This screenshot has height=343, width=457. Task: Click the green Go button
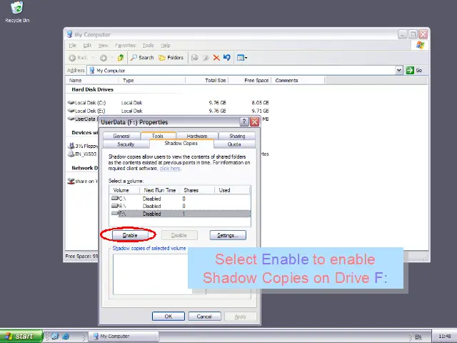(x=414, y=70)
